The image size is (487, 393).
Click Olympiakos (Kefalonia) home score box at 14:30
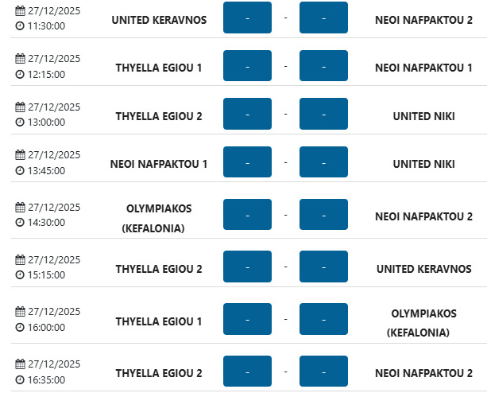247,215
